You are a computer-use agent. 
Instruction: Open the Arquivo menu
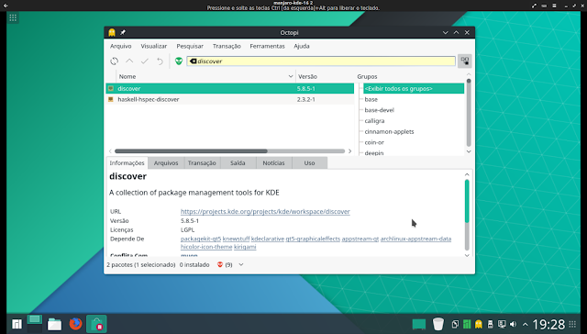[120, 46]
